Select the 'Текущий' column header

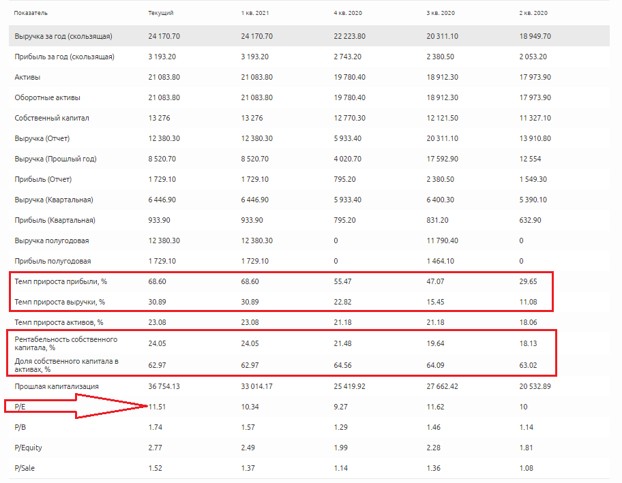161,13
